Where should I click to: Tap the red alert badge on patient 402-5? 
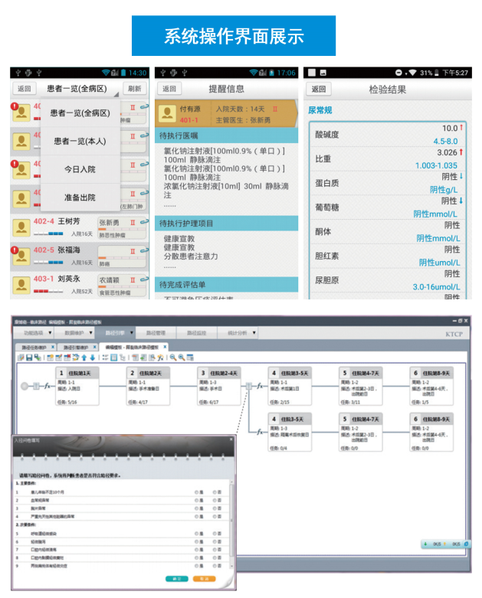[x=15, y=249]
